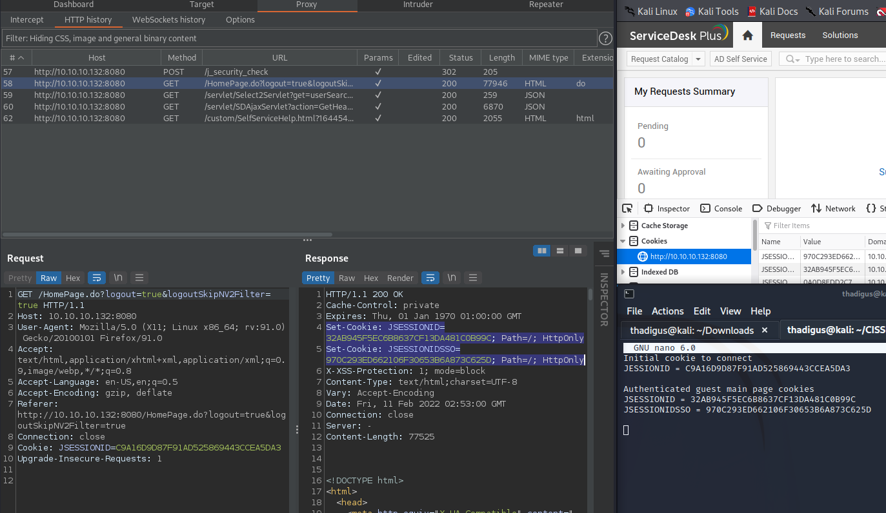886x513 pixels.
Task: Open terminal View menu
Action: pos(730,311)
